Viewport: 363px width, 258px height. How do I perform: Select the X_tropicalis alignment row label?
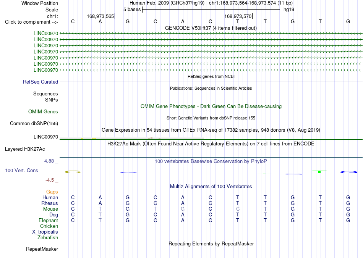[45, 232]
